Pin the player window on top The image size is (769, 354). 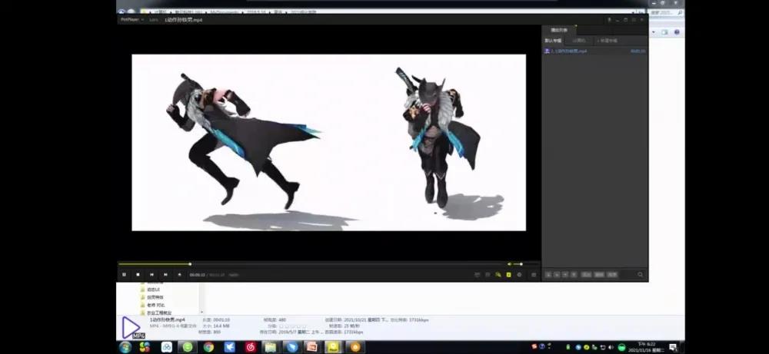[609, 20]
